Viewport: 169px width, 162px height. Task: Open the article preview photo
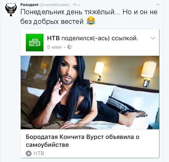coord(90,93)
